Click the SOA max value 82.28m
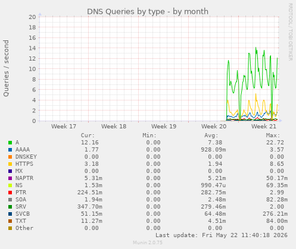Viewport: 296px width, 249px height. 277,200
